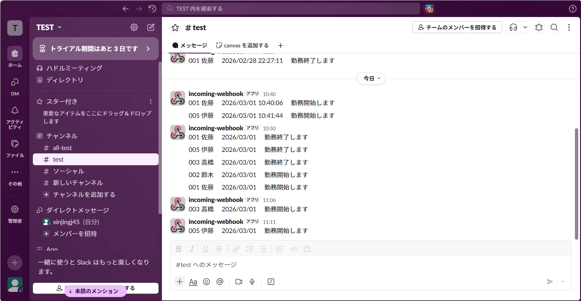The image size is (581, 301).
Task: Select the 'canvas を追加する' tab
Action: pyautogui.click(x=242, y=46)
